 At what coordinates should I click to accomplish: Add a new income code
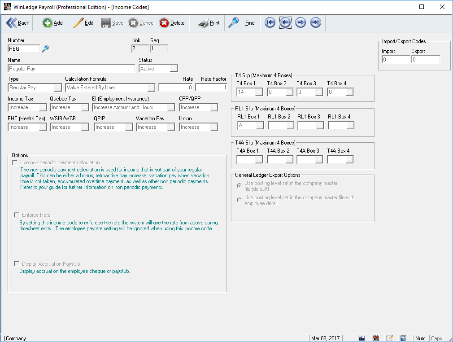click(52, 23)
